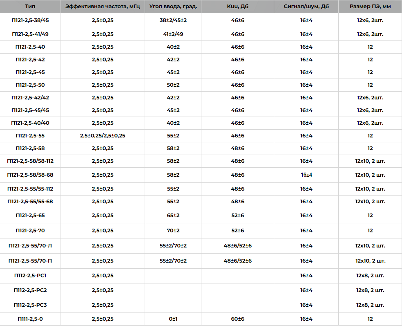Select the П112-2,5-РС2 row label
This screenshot has width=402, height=326.
(30, 290)
